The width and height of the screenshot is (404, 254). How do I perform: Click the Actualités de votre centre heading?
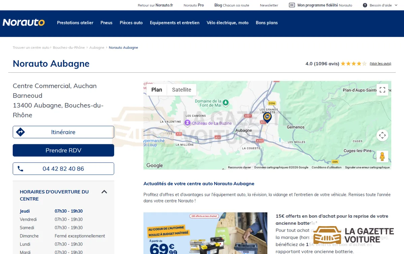point(199,184)
